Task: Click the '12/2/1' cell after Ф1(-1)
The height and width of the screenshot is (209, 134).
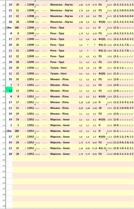Action: click(110, 148)
